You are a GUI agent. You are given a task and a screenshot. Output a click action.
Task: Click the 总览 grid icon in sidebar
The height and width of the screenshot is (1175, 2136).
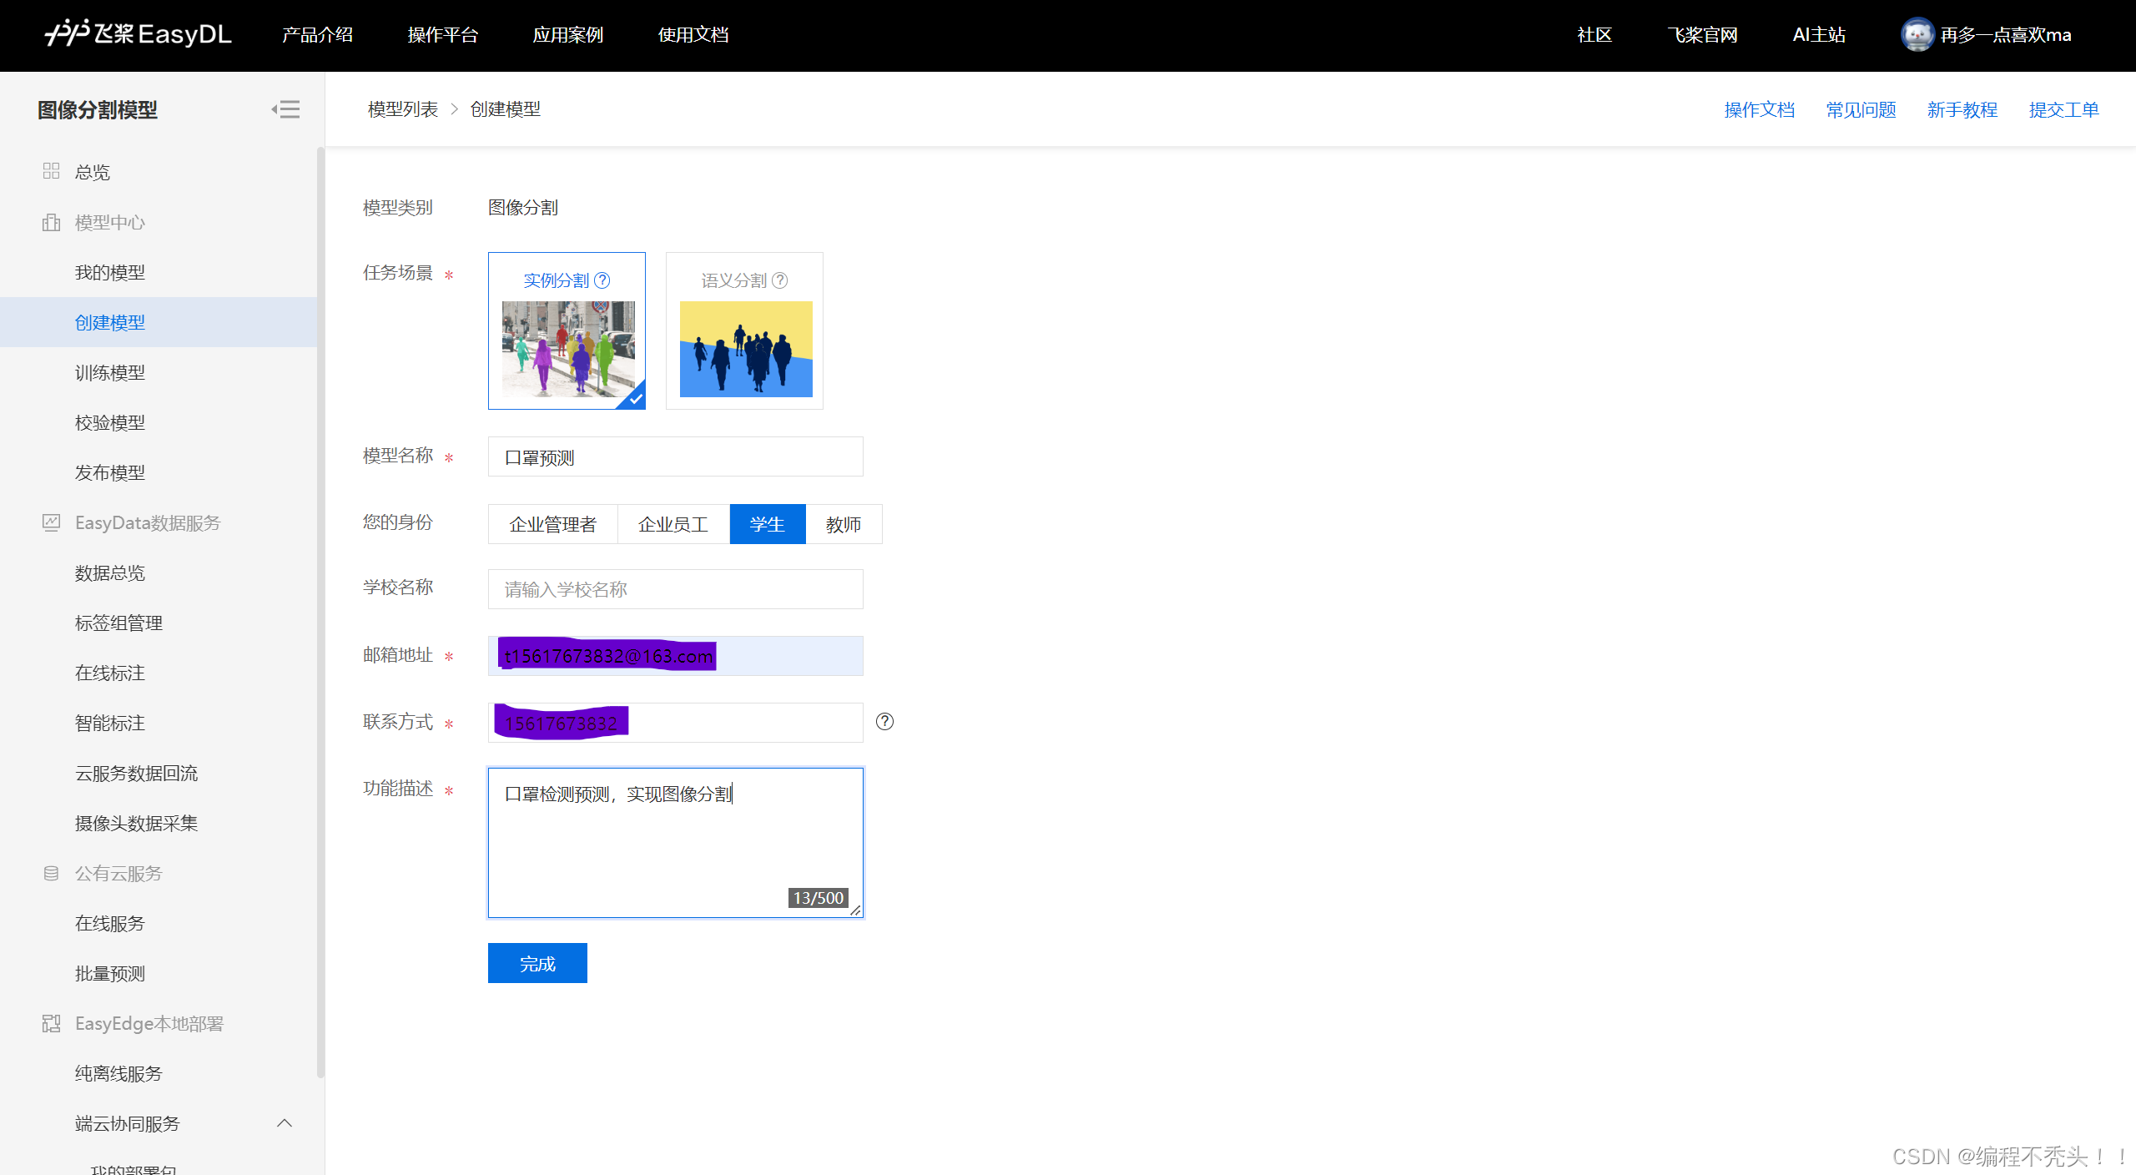click(51, 171)
